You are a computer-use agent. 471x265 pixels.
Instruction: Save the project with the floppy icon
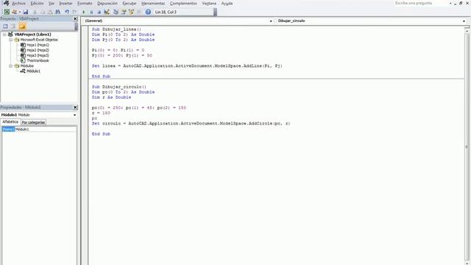click(26, 12)
